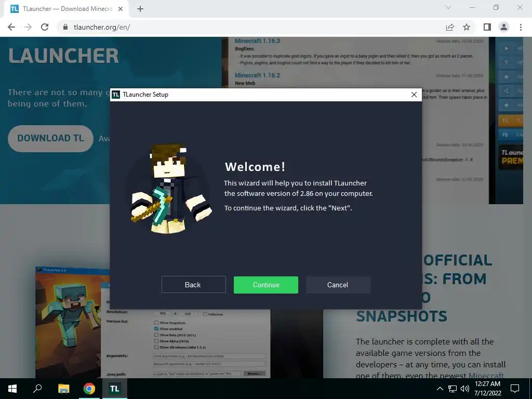
Task: Click the Minecraft character image in wizard
Action: click(x=170, y=189)
